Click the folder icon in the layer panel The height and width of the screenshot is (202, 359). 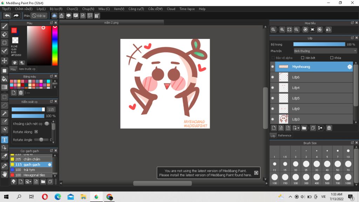(x=304, y=128)
